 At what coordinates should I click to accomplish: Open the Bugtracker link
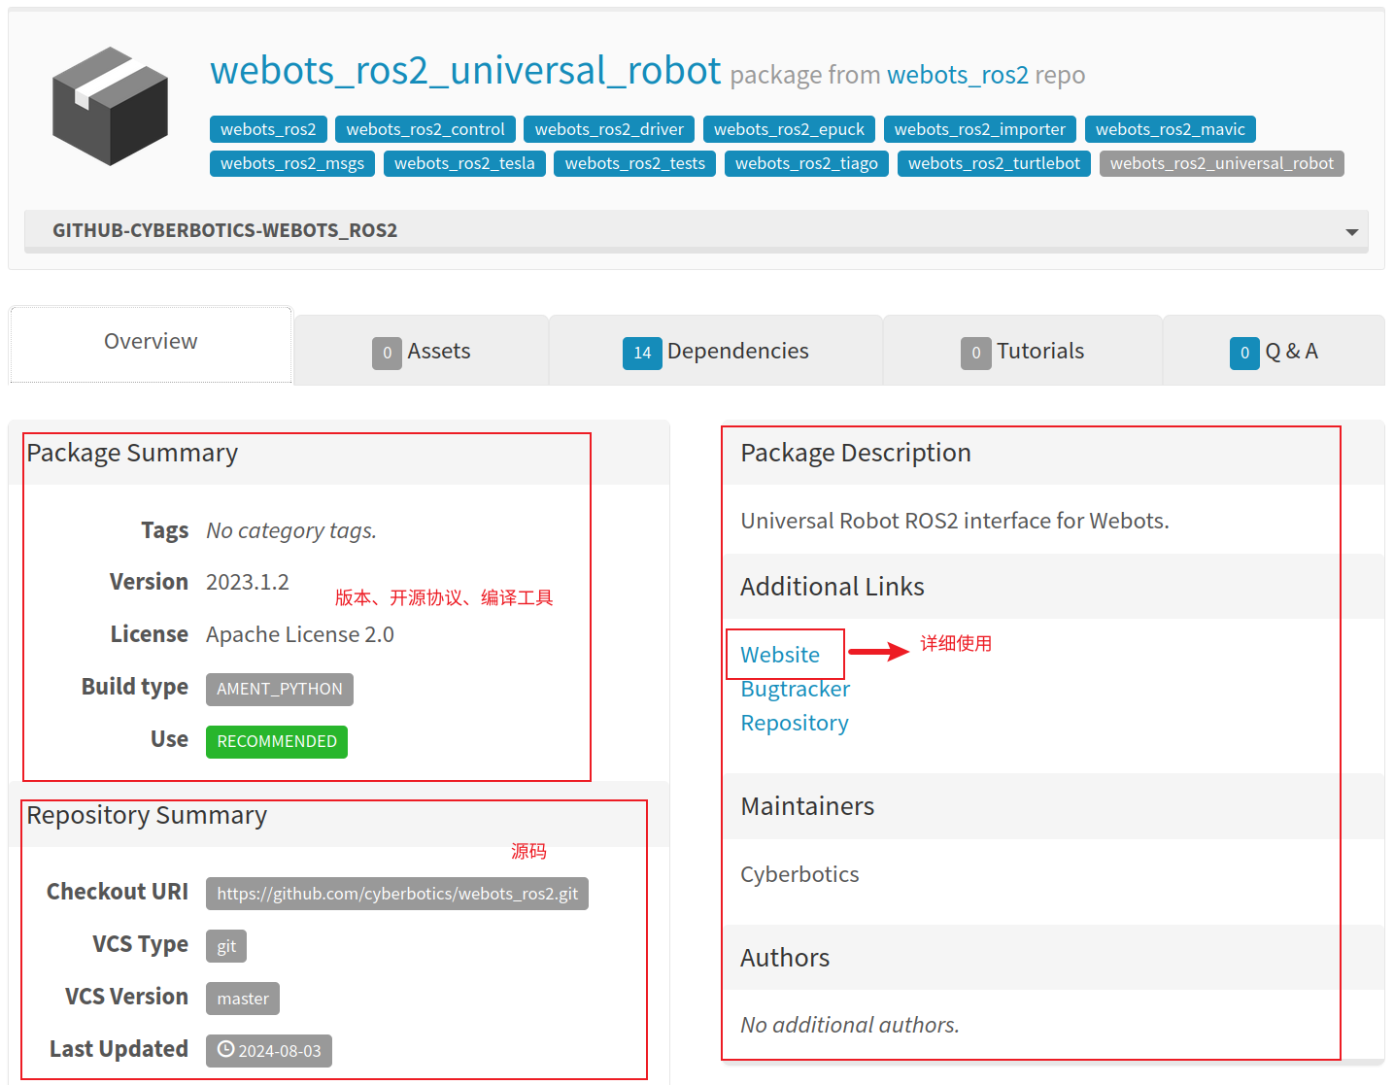(795, 689)
